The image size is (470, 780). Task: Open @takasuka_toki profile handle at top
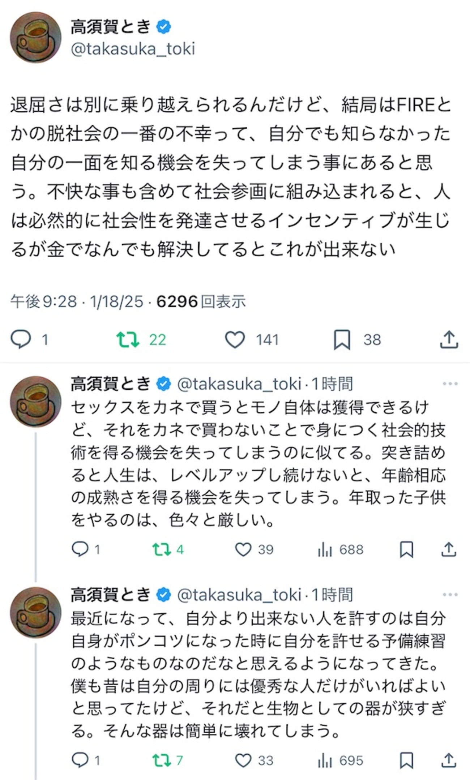133,49
